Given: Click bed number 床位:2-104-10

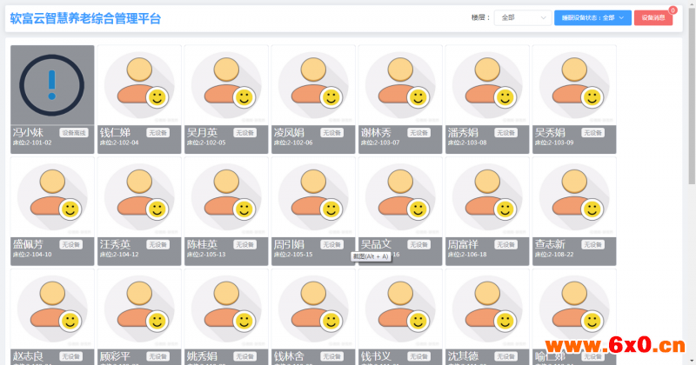Looking at the screenshot, I should [32, 255].
